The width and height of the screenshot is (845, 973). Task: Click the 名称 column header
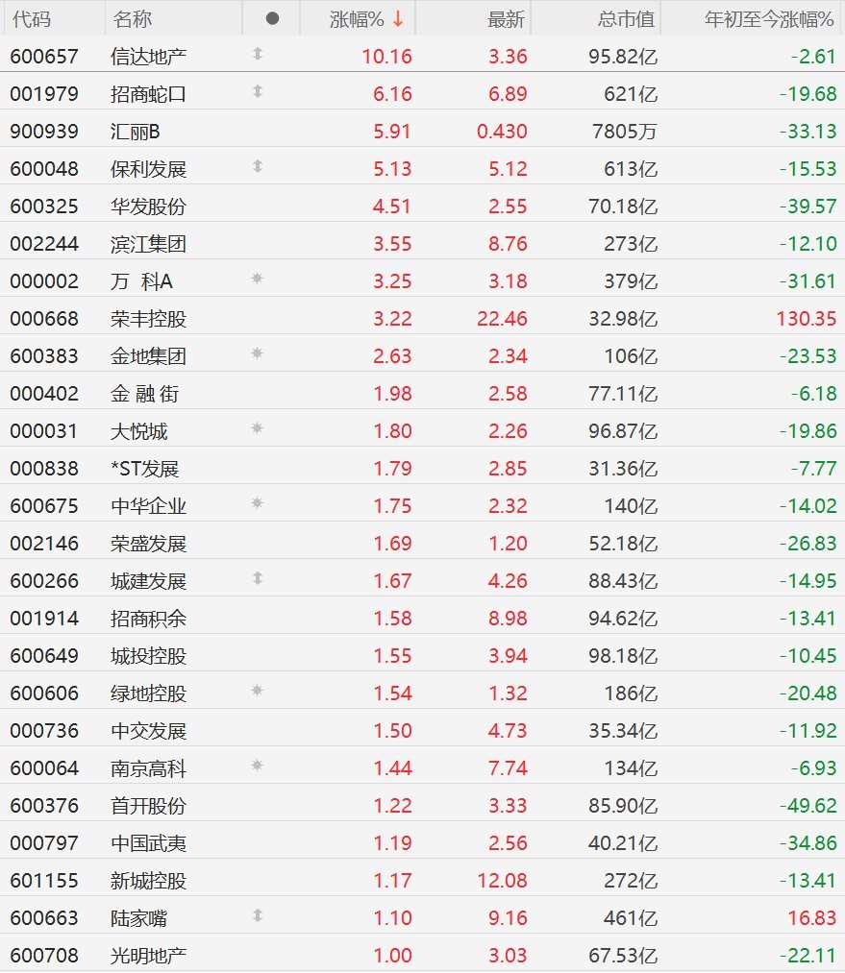click(x=133, y=18)
